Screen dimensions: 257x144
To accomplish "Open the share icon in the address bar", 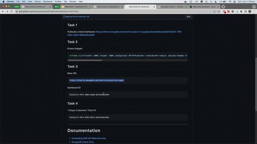I will pos(214,12).
